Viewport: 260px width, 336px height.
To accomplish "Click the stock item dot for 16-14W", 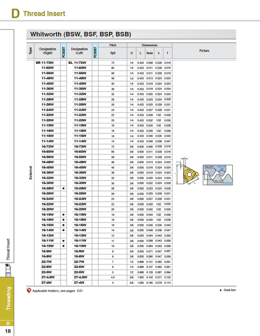I will click(x=63, y=230).
